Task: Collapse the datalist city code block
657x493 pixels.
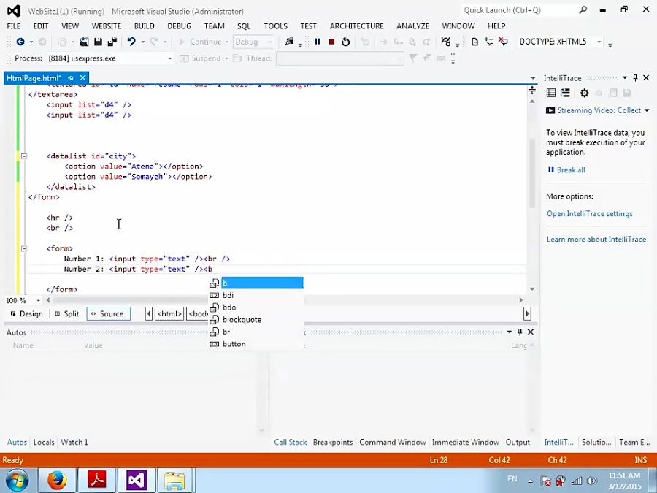Action: (x=24, y=156)
